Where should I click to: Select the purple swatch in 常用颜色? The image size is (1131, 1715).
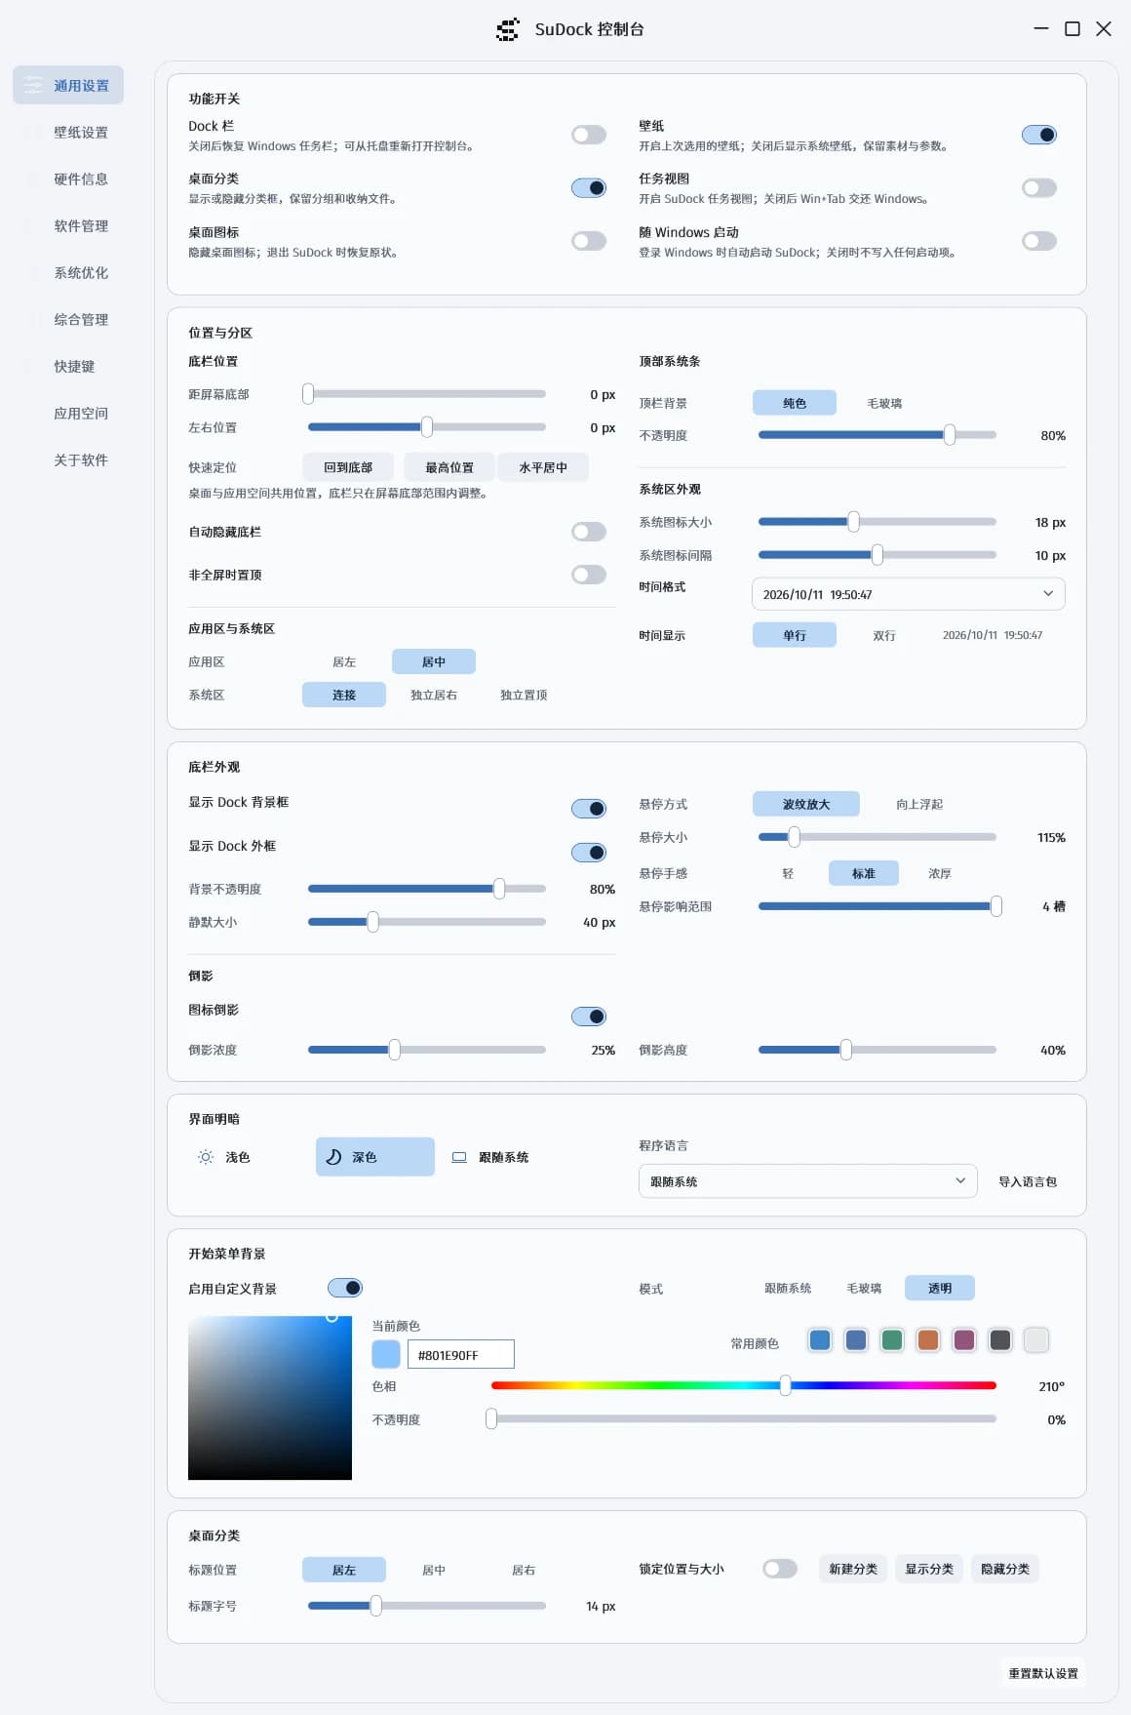(964, 1340)
